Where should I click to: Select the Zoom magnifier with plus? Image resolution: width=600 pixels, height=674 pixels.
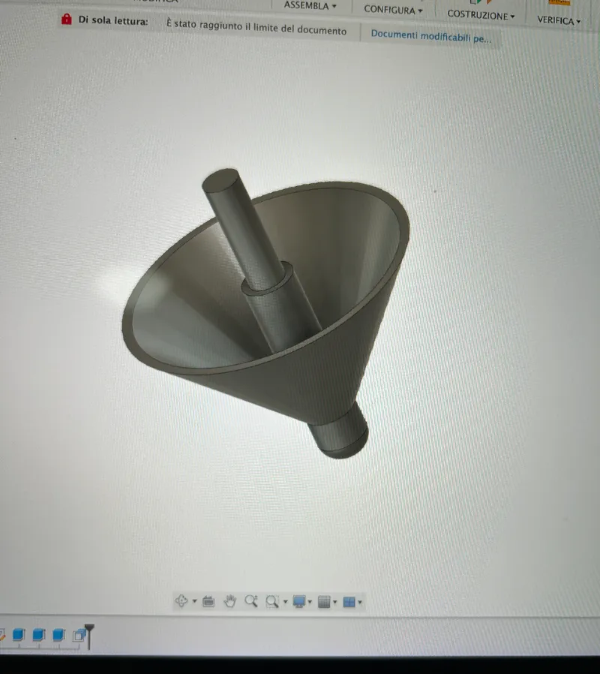point(251,601)
